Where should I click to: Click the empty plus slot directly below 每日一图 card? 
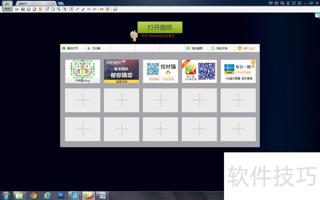(238, 100)
